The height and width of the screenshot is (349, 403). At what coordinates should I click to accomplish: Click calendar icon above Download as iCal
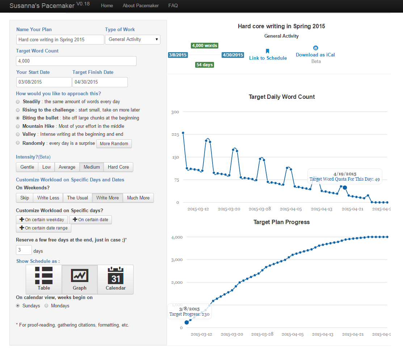click(x=316, y=48)
